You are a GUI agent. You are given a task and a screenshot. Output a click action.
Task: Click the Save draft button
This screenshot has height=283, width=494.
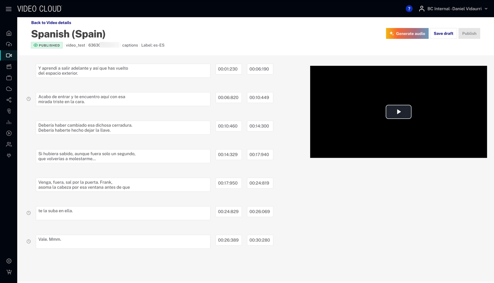point(443,33)
